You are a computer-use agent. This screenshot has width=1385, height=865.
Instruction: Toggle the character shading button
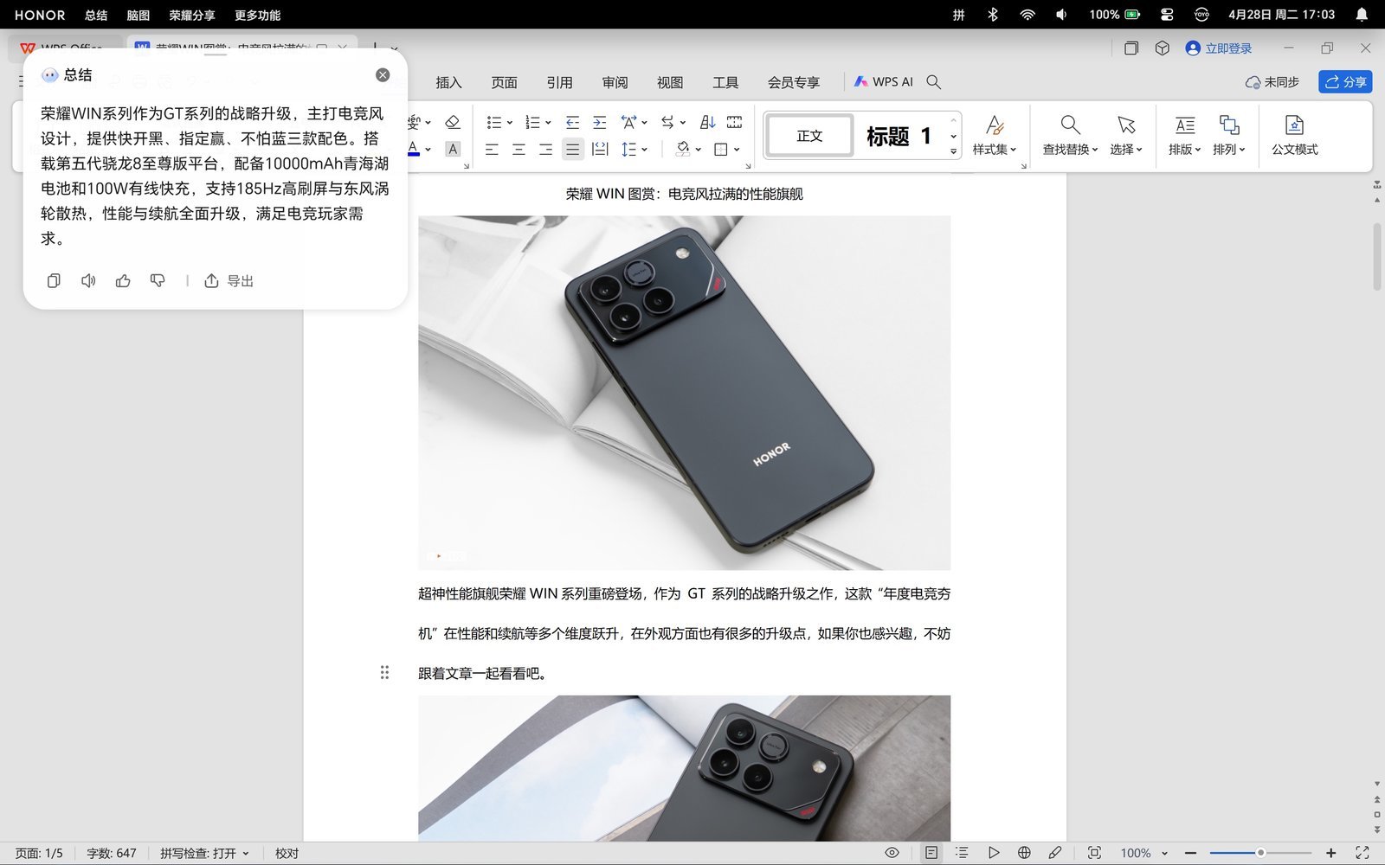coord(453,150)
